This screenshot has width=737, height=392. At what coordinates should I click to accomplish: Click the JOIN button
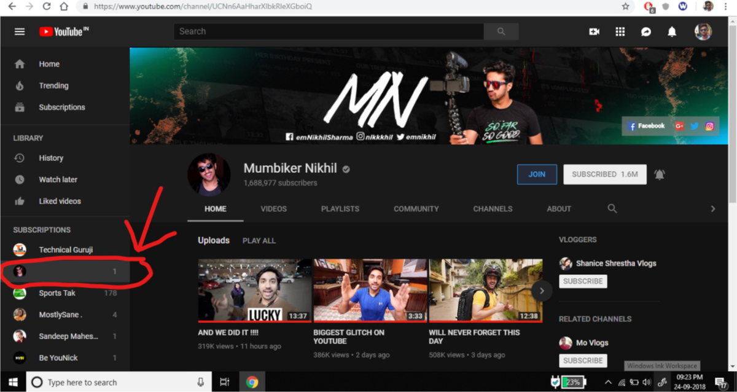pyautogui.click(x=537, y=174)
